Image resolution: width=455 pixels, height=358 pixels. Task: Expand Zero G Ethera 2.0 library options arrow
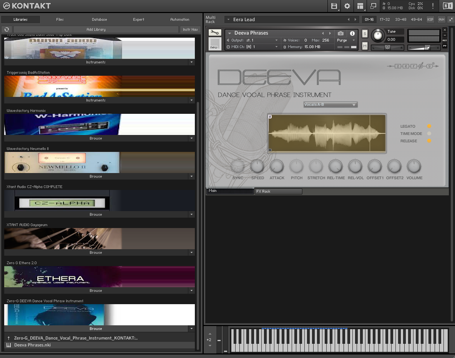tap(191, 291)
